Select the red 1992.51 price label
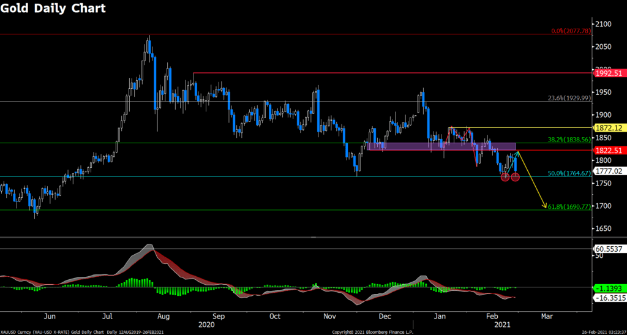The width and height of the screenshot is (627, 335). 609,73
